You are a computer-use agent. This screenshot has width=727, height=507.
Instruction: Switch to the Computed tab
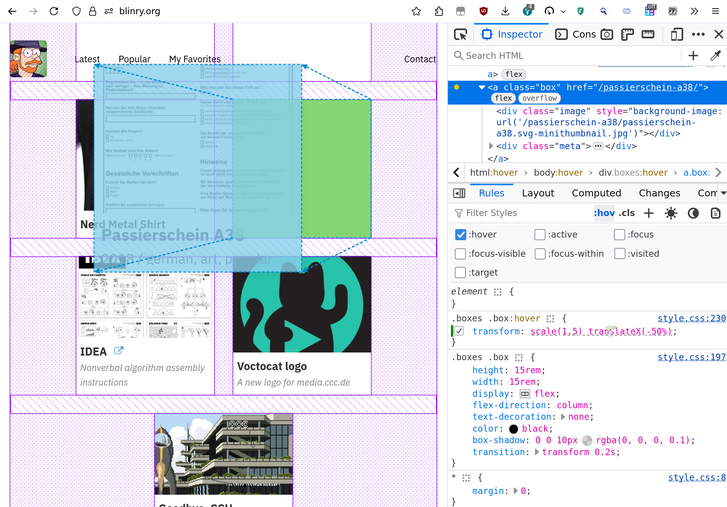pos(596,193)
